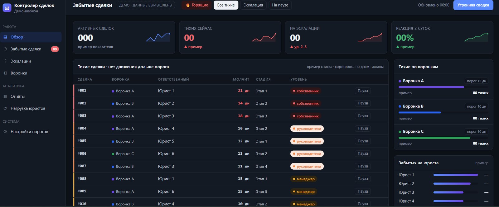Click the Воронка B progress bar

point(443,112)
